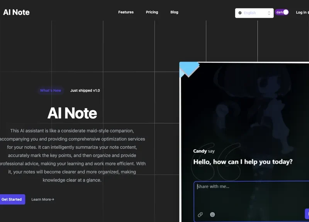Open the emoji picker in the chat box

(212, 215)
